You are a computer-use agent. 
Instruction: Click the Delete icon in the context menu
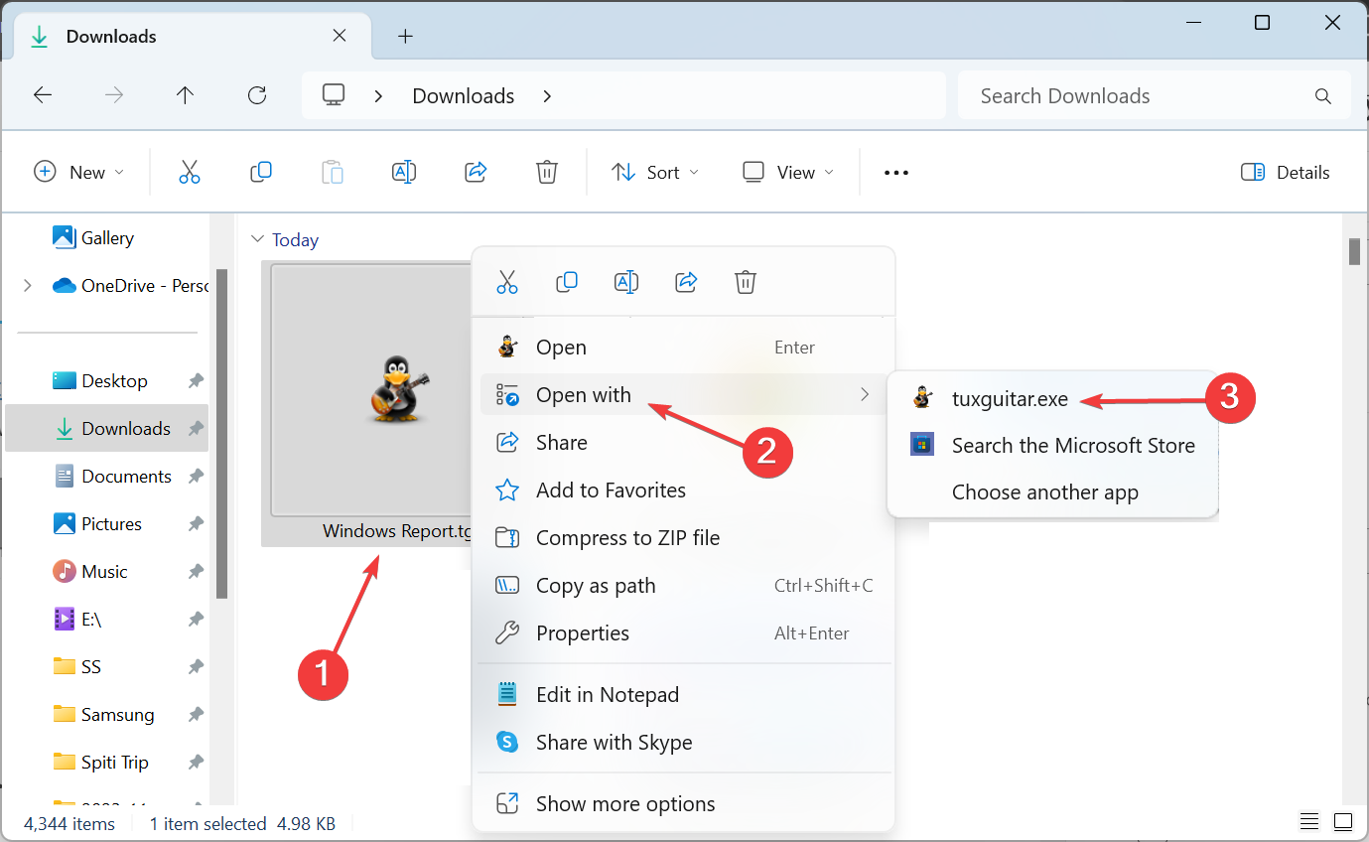pos(746,282)
